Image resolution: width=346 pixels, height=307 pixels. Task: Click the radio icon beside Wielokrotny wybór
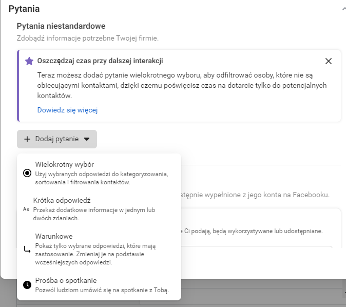pyautogui.click(x=27, y=174)
